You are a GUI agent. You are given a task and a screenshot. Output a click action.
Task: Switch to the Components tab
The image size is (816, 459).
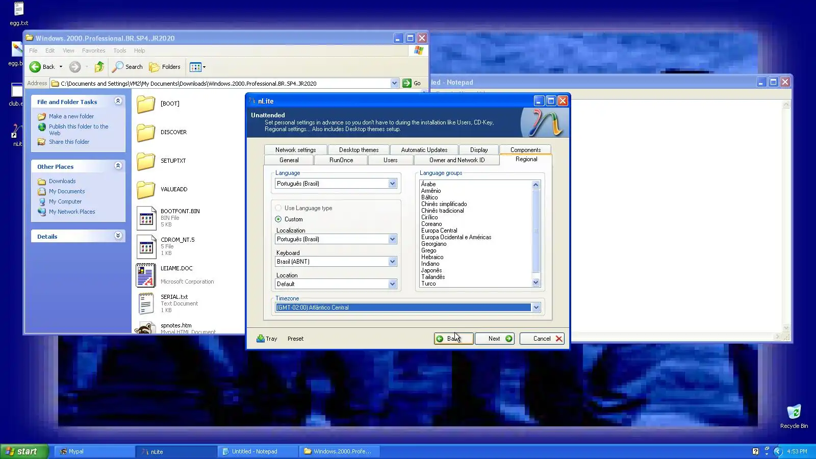click(525, 150)
